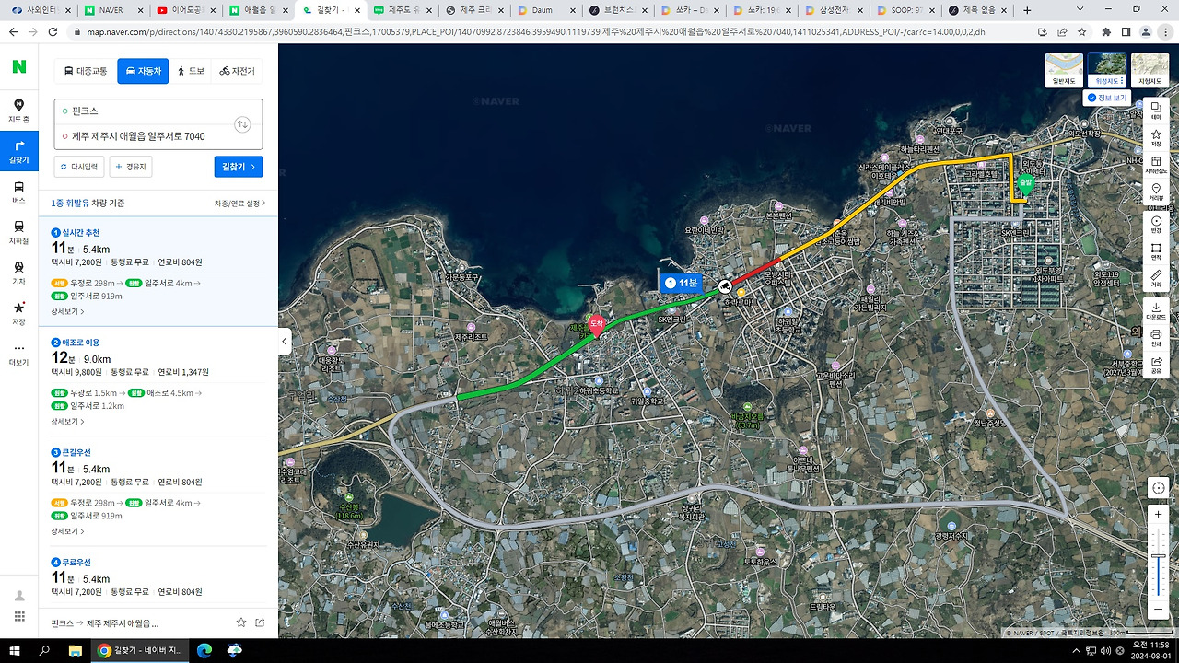Show the 지적편집도 overlay
Screen dimensions: 1179x663
pos(1156,164)
